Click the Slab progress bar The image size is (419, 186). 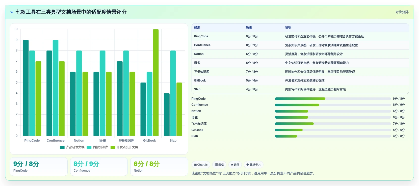tap(333, 136)
